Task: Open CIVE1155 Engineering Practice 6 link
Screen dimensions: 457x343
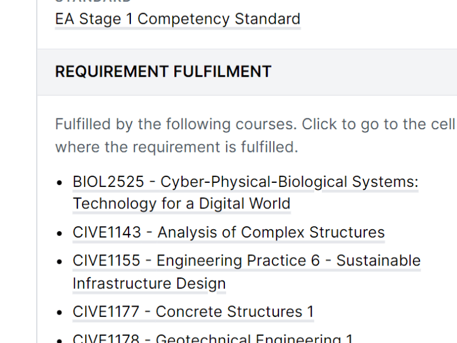Action: point(246,260)
